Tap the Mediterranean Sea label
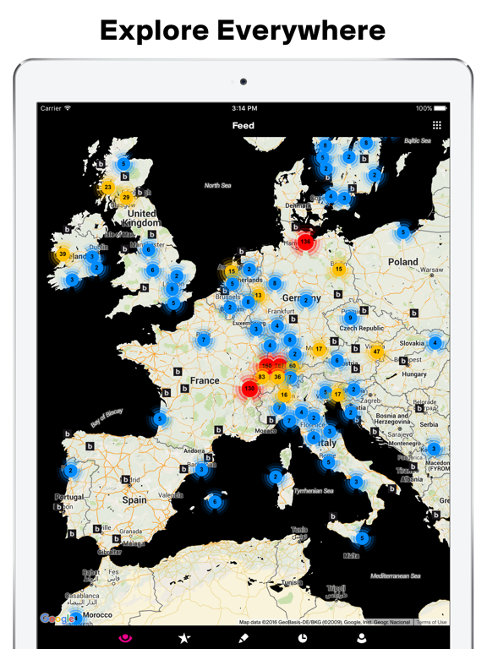This screenshot has width=487, height=649. point(396,575)
